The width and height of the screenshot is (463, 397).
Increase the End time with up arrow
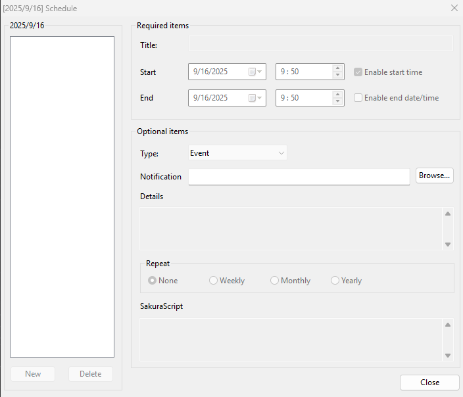click(337, 95)
